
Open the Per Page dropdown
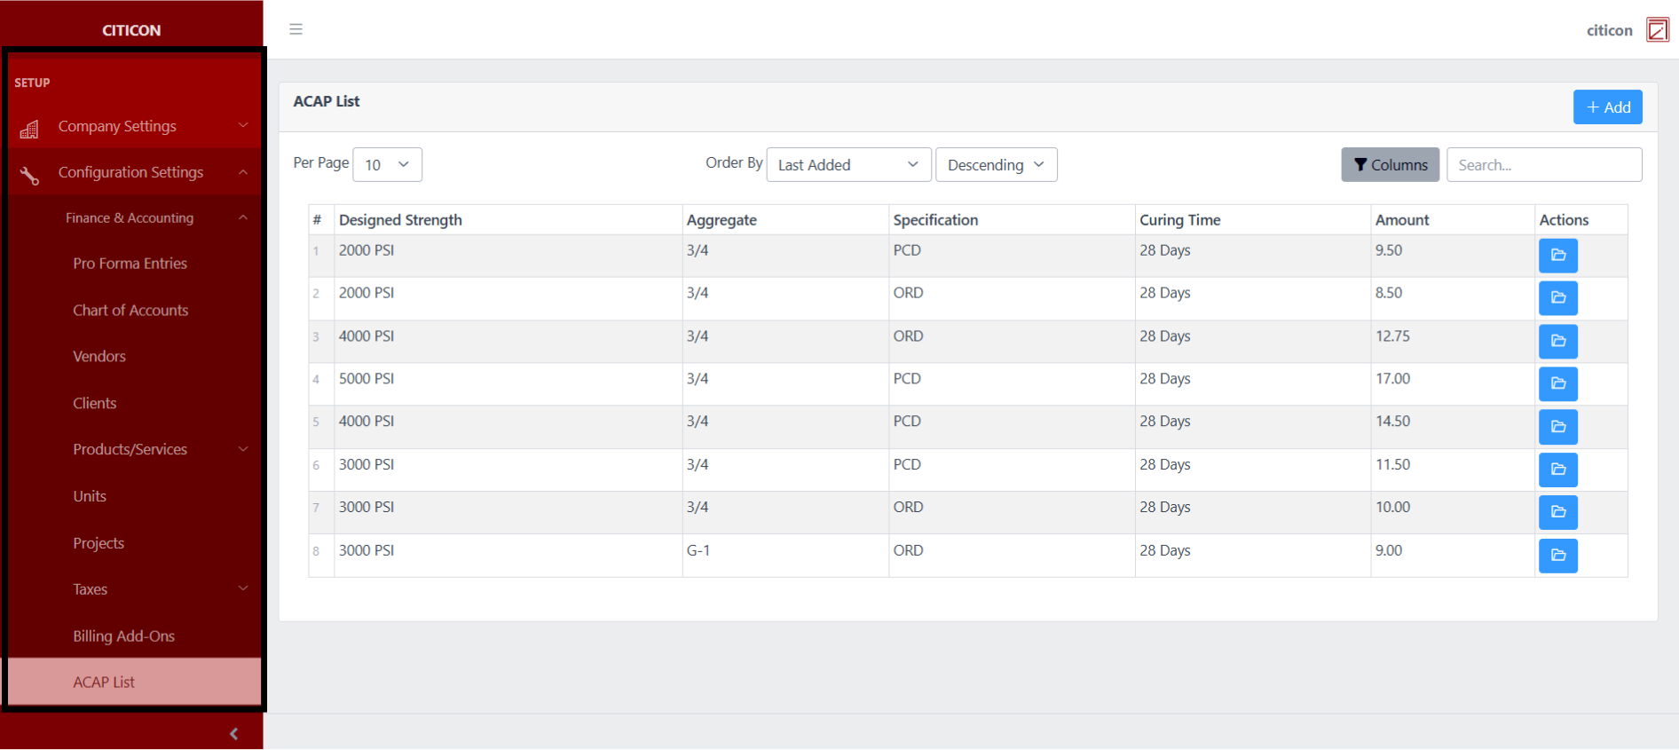click(387, 165)
